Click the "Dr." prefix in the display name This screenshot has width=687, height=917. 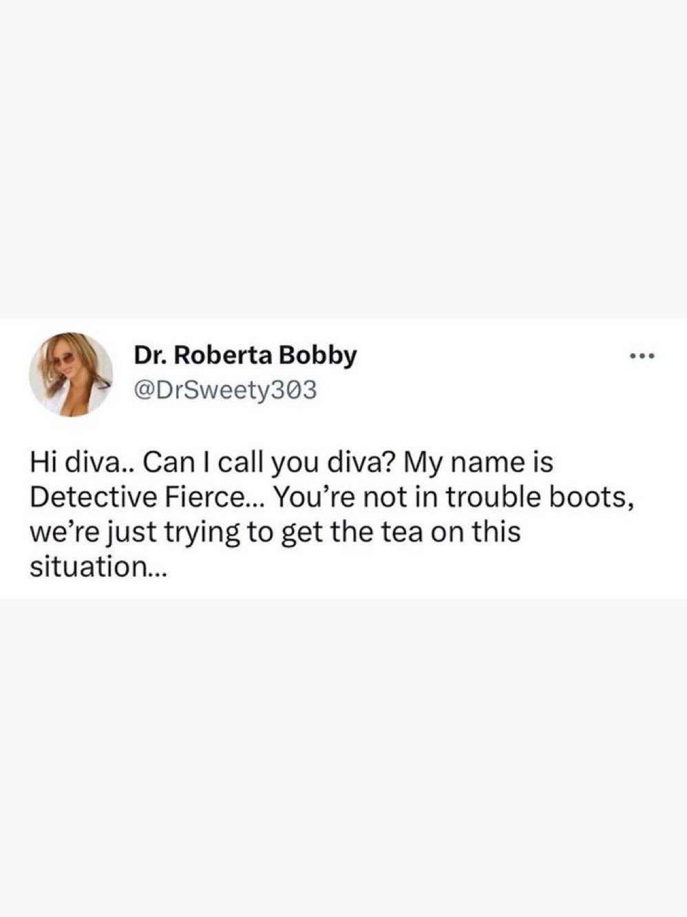click(x=147, y=354)
